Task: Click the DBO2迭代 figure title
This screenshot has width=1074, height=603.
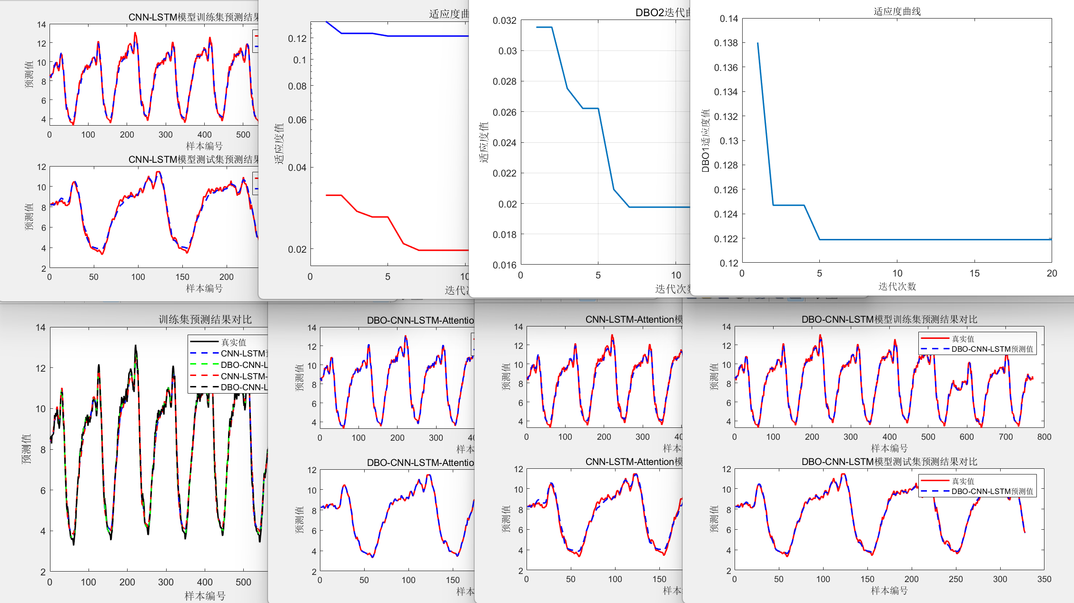Action: (x=662, y=12)
